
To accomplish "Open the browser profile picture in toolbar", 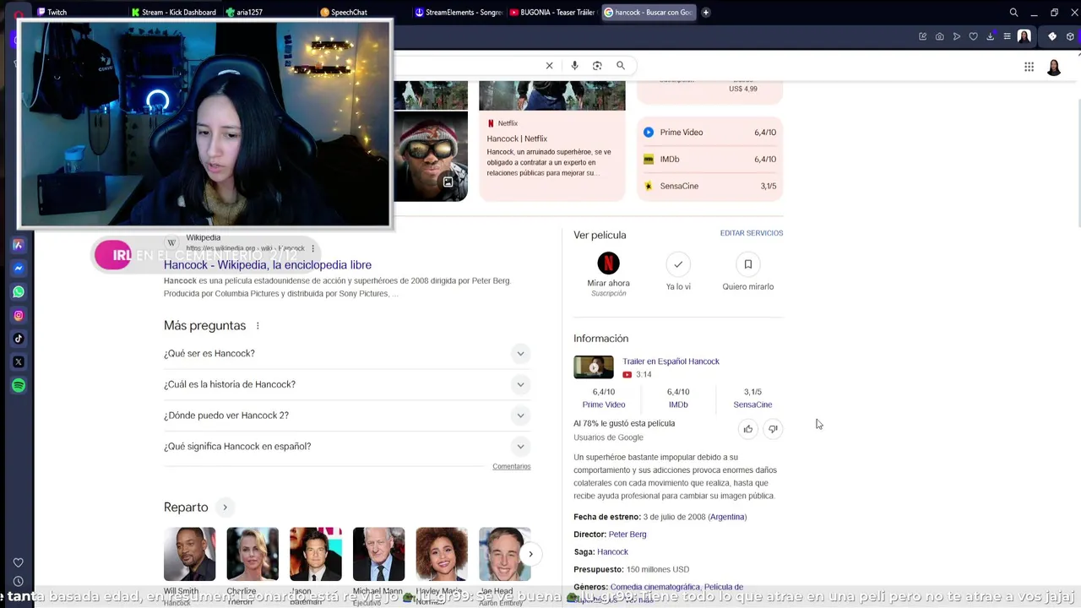I will [1024, 36].
